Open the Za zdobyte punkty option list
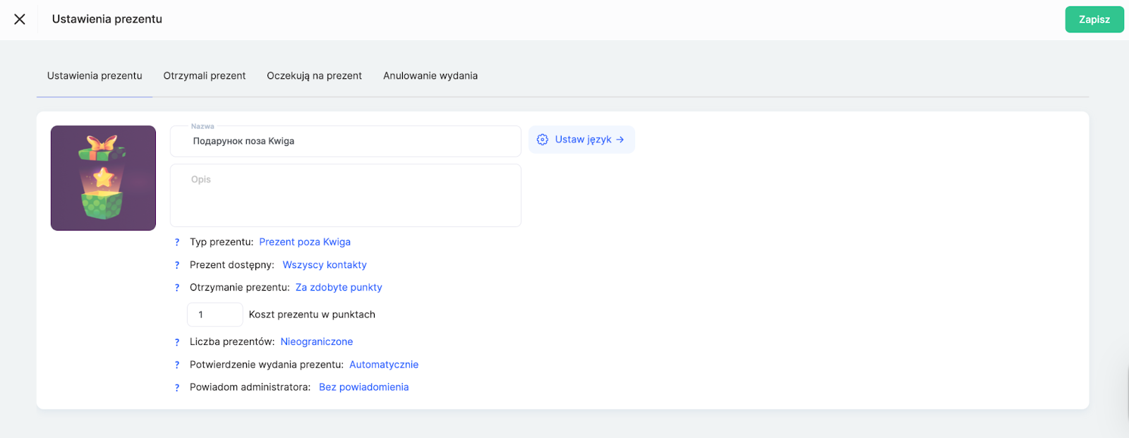The height and width of the screenshot is (438, 1129). tap(338, 287)
